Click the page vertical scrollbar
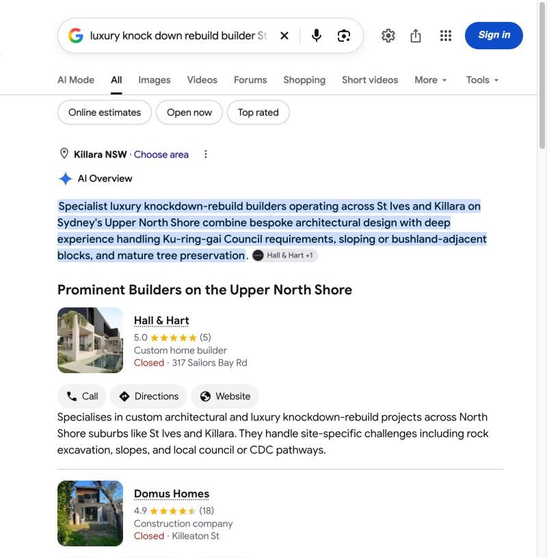 (542, 75)
